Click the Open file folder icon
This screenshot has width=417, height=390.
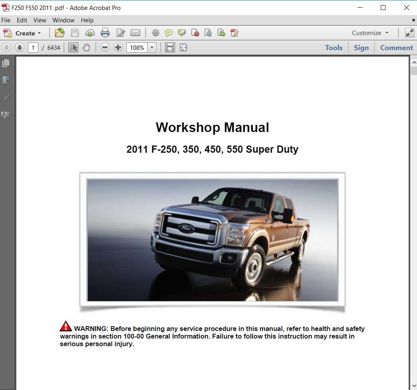click(60, 33)
